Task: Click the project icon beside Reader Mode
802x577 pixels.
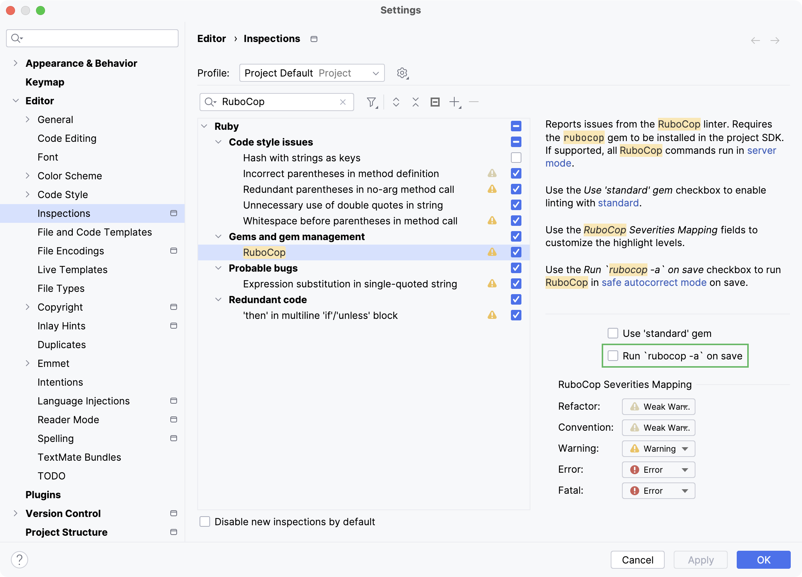Action: pyautogui.click(x=173, y=419)
